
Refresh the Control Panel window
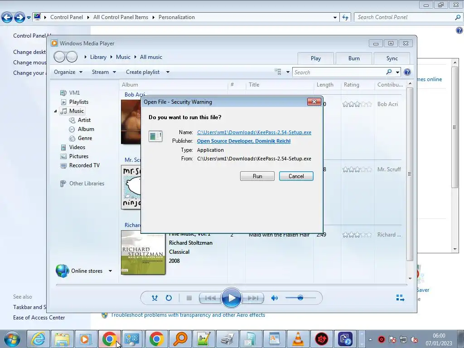[x=345, y=18]
